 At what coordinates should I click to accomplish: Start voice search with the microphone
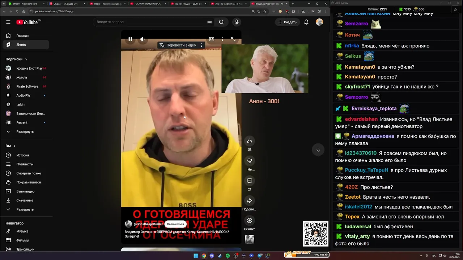coord(237,22)
